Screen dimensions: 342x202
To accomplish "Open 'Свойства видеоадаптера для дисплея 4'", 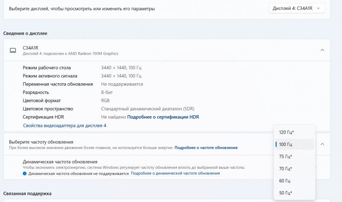I will pos(64,126).
